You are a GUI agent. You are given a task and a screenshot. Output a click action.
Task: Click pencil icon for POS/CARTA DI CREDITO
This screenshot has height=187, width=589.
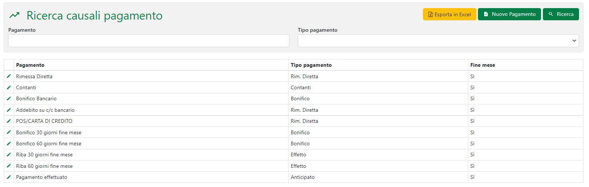click(9, 121)
